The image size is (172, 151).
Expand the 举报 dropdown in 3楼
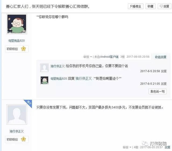(x=88, y=57)
